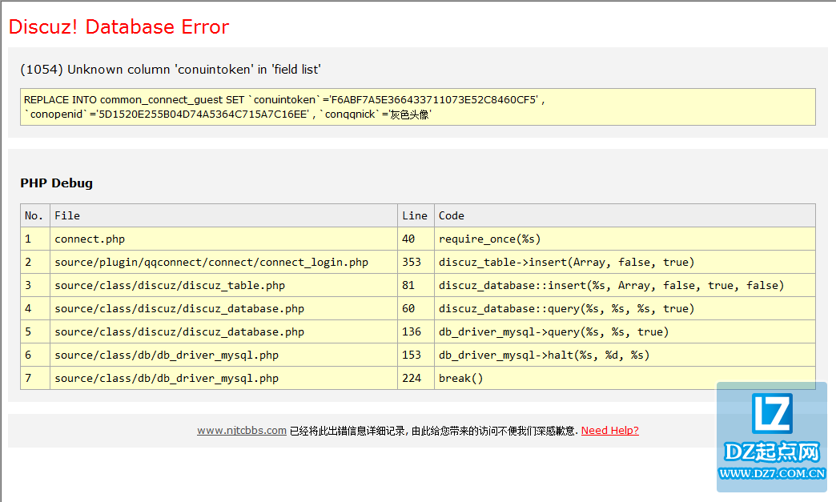
Task: Click the Chinese error-logged apology text in the footer
Action: (433, 431)
